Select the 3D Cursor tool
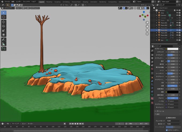 [3, 17]
